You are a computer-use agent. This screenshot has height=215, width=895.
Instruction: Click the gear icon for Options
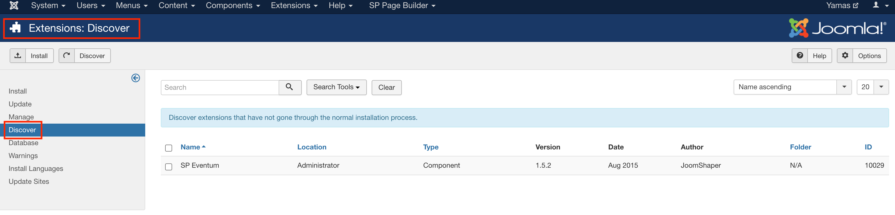(845, 56)
